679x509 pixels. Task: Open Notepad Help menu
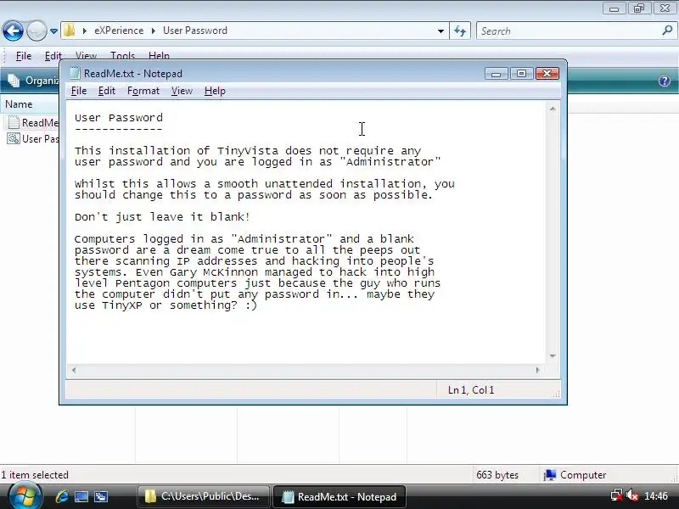[215, 91]
